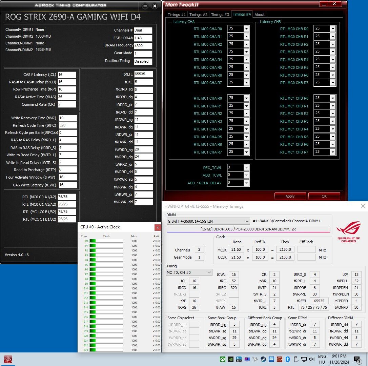Open the G.Skill DIMM selection dropdown

point(208,221)
